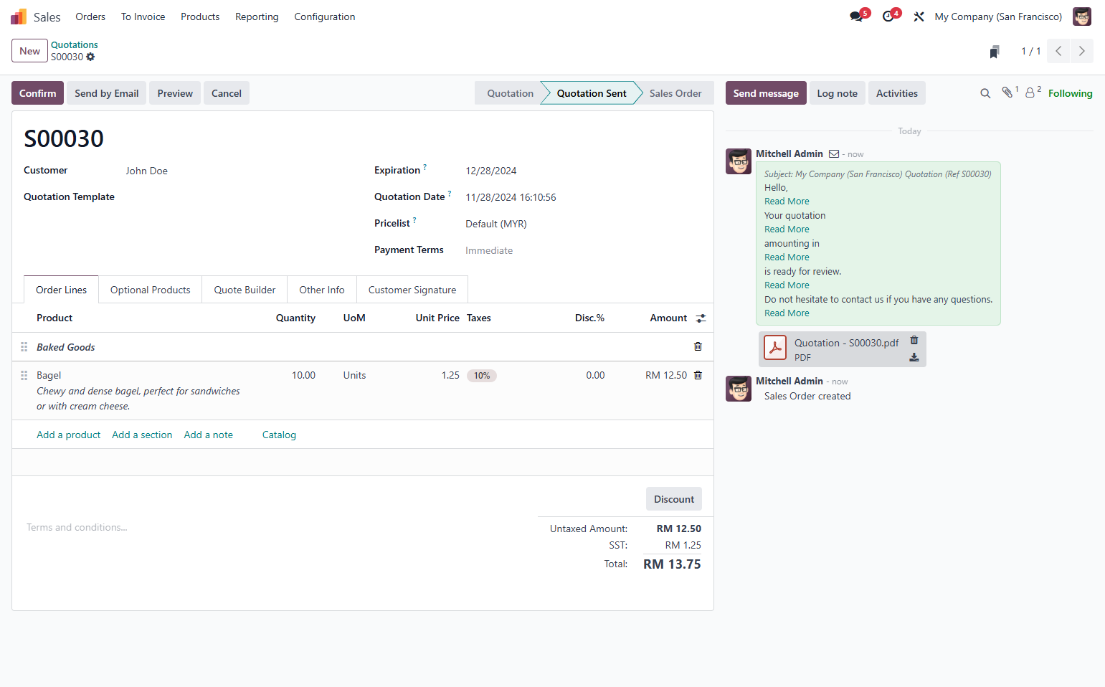Open the S00030 gear actions menu
The height and width of the screenshot is (687, 1105).
pos(90,57)
